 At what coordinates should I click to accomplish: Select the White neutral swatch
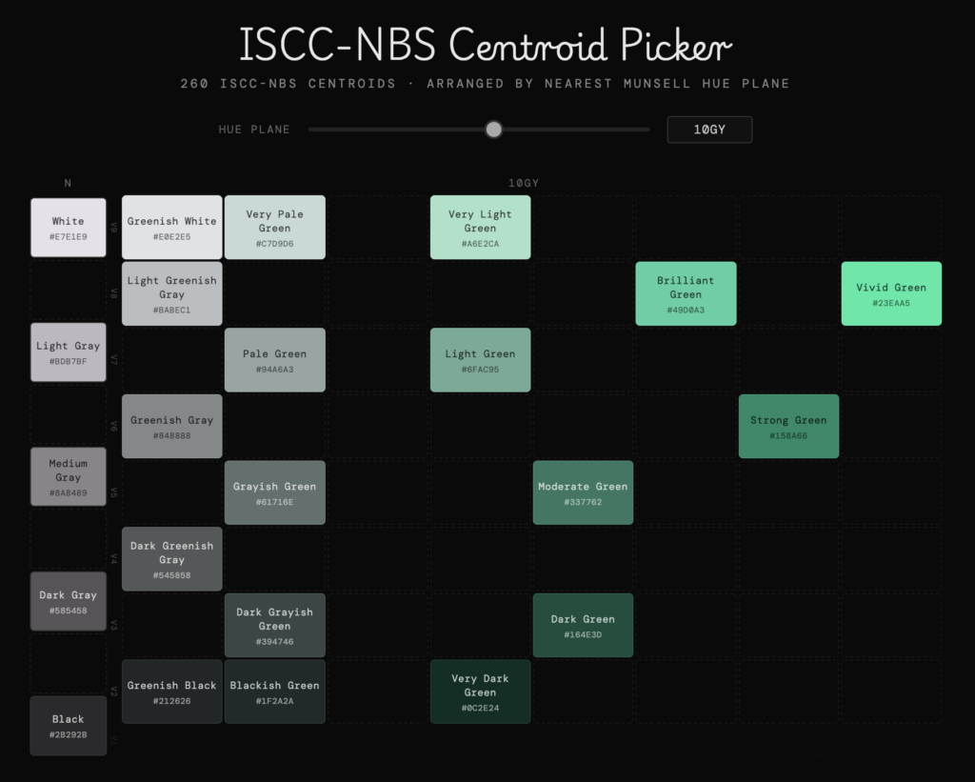tap(68, 227)
